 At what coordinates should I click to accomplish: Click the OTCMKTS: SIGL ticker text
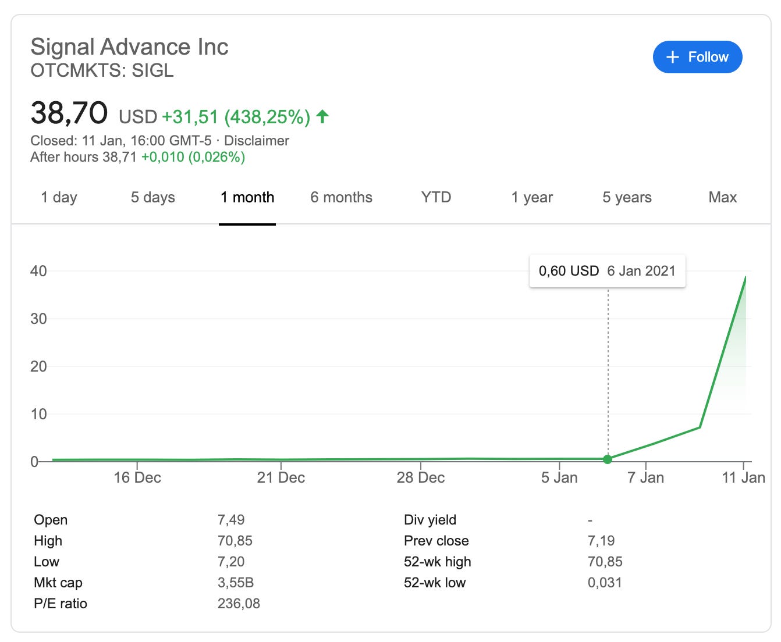pos(102,70)
